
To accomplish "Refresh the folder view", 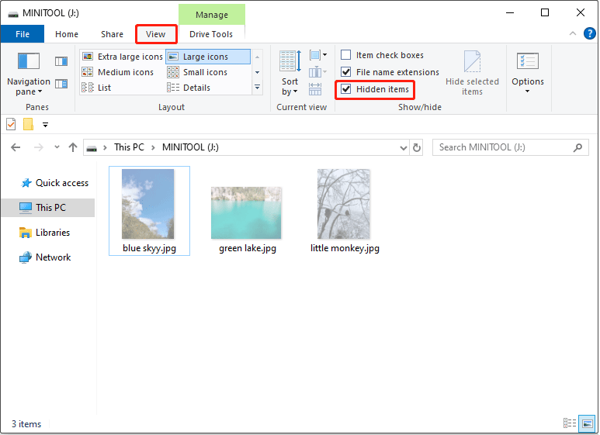I will pos(417,147).
